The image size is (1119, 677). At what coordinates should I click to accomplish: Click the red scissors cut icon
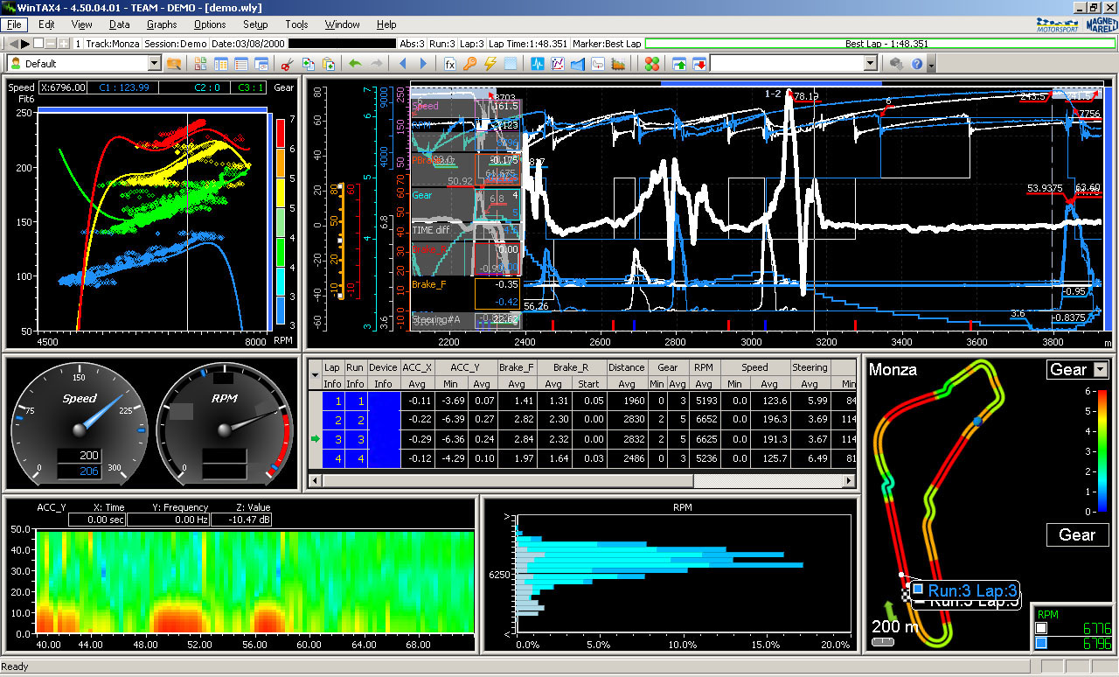tap(286, 64)
